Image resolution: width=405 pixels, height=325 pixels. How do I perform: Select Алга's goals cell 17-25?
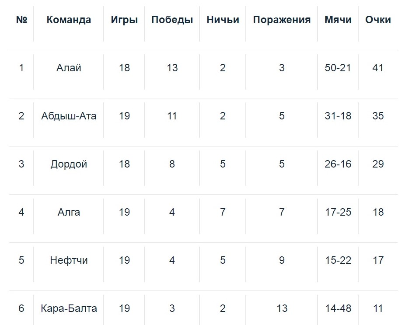338,212
